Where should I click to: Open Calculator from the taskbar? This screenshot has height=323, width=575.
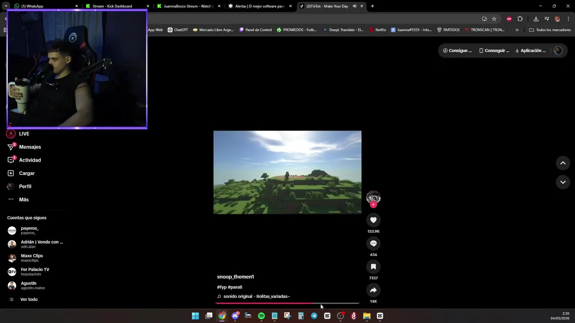(x=301, y=316)
